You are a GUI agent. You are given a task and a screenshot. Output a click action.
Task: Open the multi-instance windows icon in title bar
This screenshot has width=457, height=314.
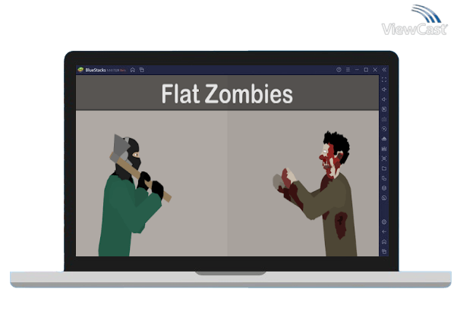(x=142, y=70)
